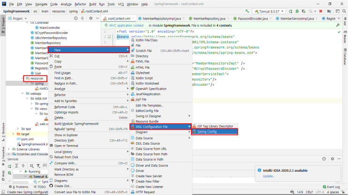Click the Update... link in notification
Image resolution: width=348 pixels, height=195 pixels.
click(268, 176)
